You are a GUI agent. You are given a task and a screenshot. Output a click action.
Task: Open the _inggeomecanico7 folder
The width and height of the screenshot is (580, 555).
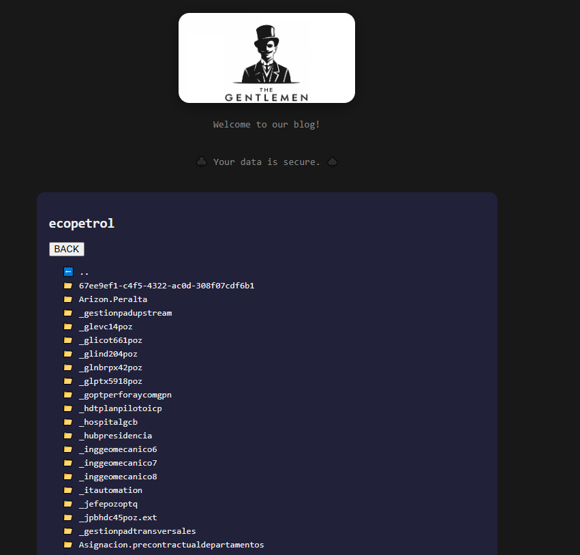(118, 463)
